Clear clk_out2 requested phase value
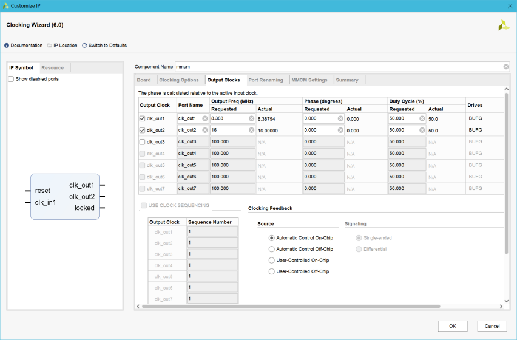Viewport: 517px width, 340px height. click(340, 131)
